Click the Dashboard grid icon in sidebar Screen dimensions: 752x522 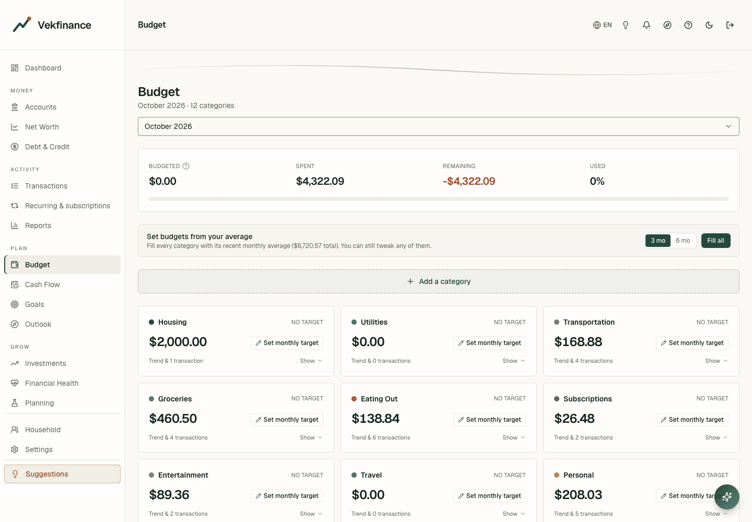coord(15,68)
